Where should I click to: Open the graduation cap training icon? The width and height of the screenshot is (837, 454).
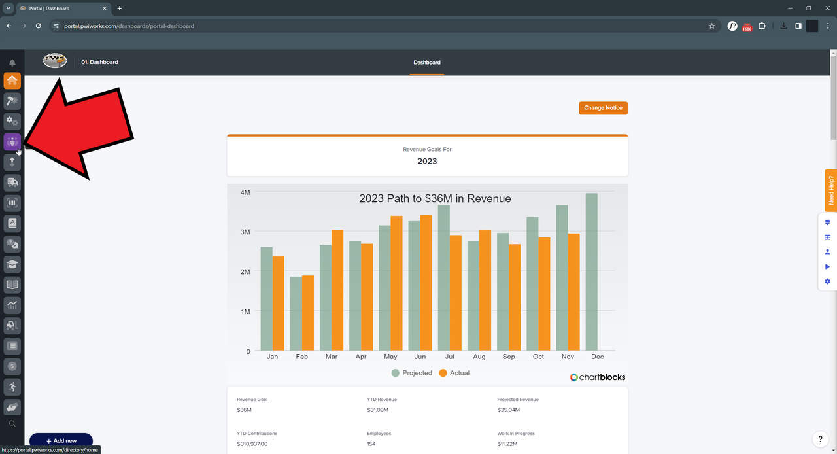pos(12,264)
